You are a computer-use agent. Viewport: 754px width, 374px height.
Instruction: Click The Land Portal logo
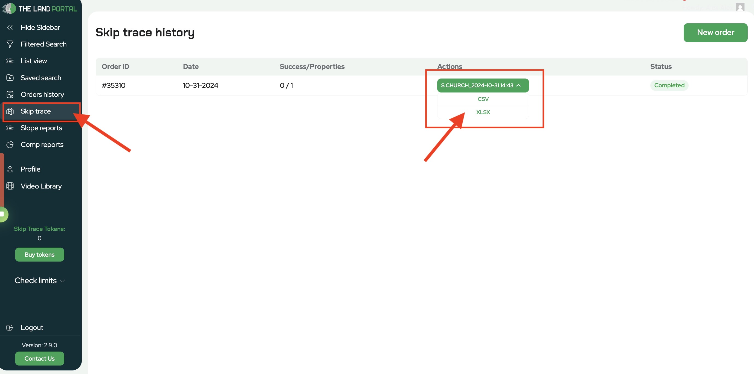click(39, 8)
